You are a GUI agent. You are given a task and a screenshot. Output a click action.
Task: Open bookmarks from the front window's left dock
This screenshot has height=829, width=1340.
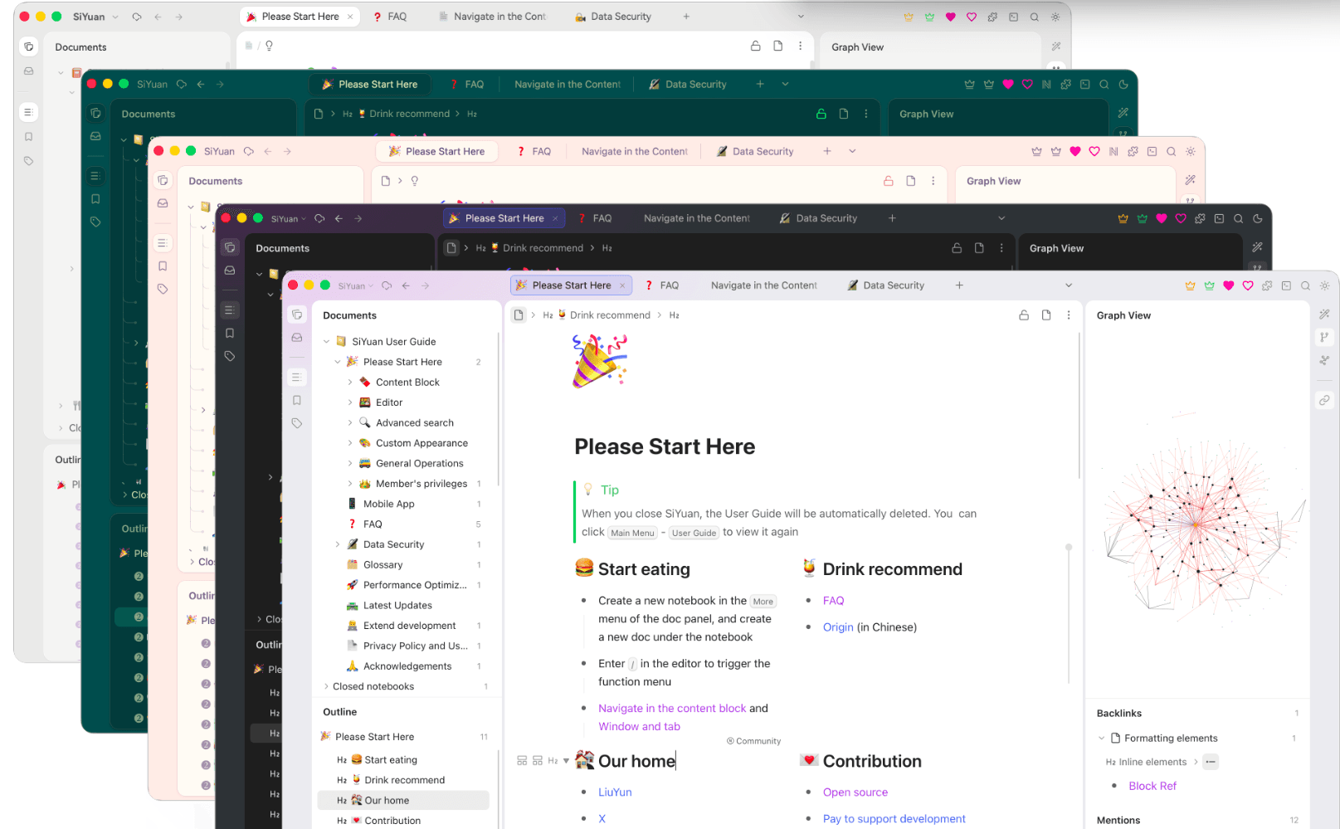pyautogui.click(x=297, y=400)
